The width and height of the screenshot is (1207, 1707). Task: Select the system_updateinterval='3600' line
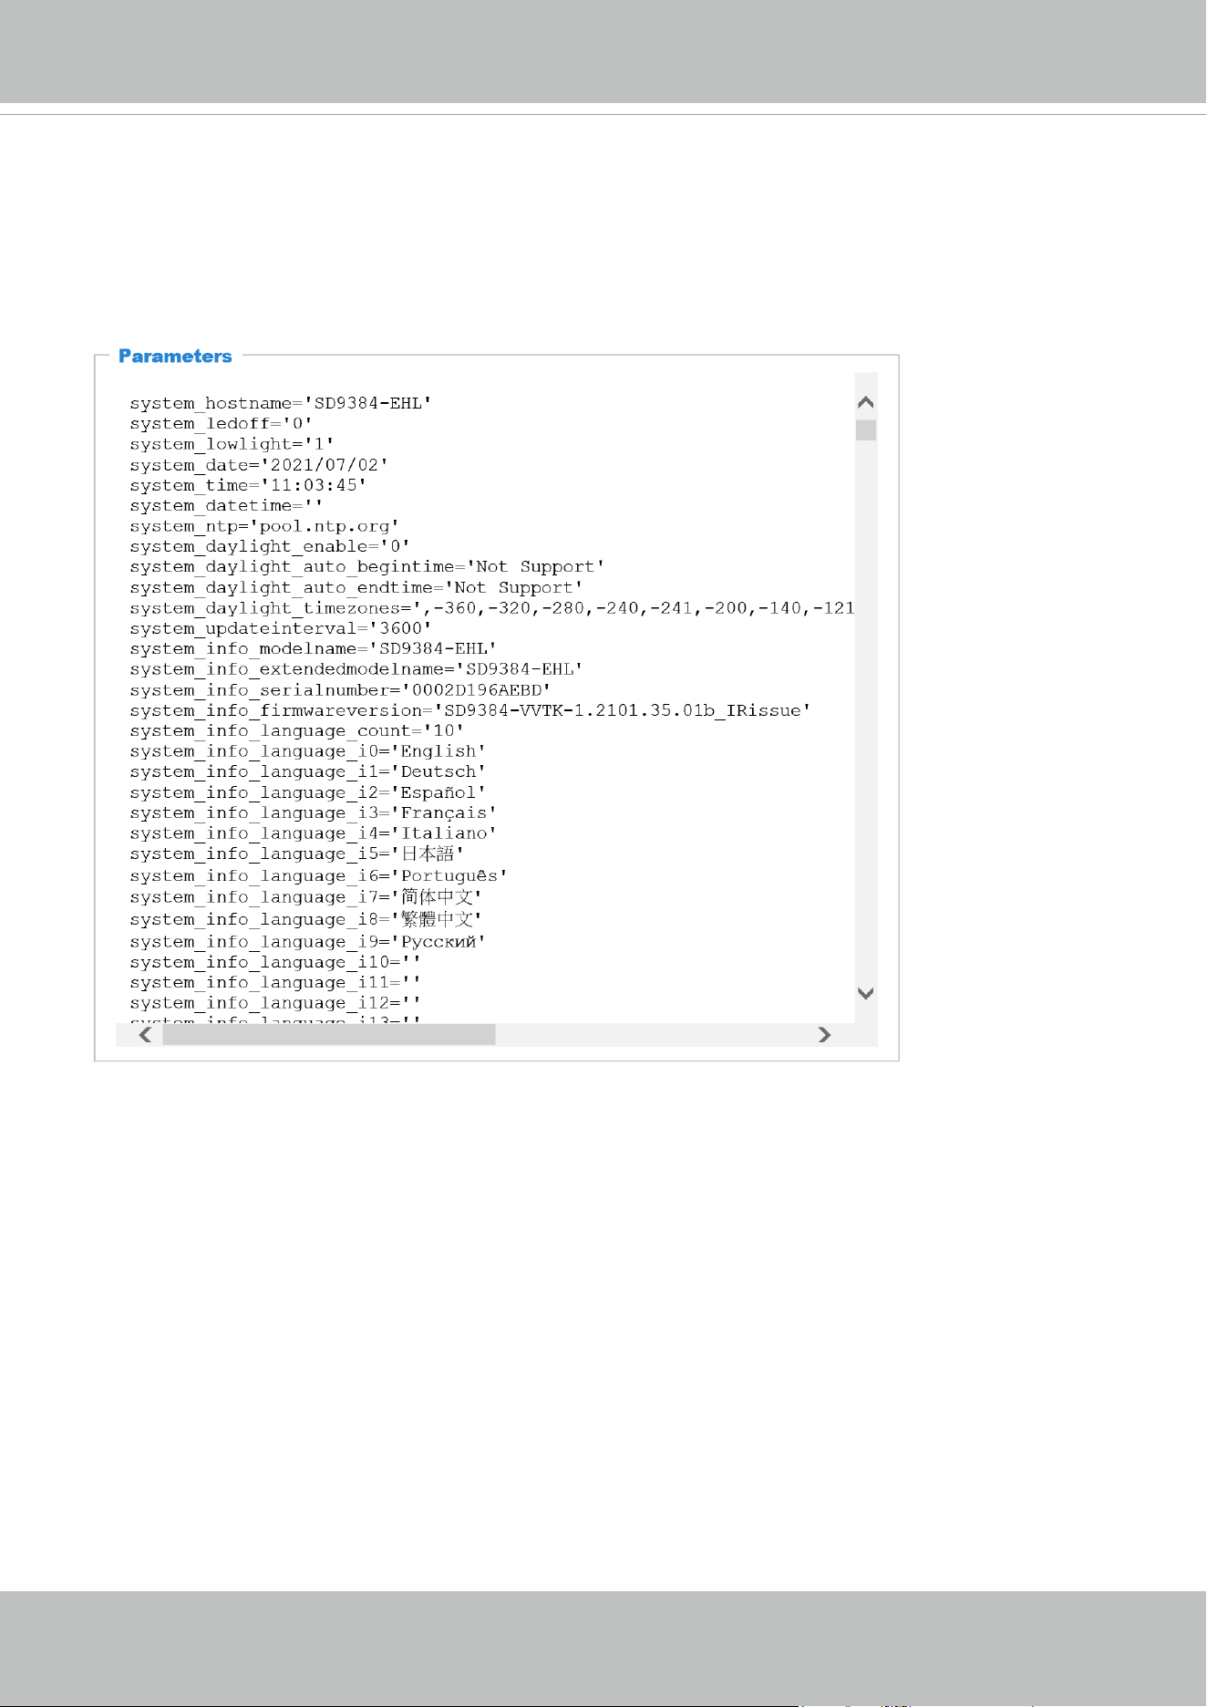click(x=281, y=628)
